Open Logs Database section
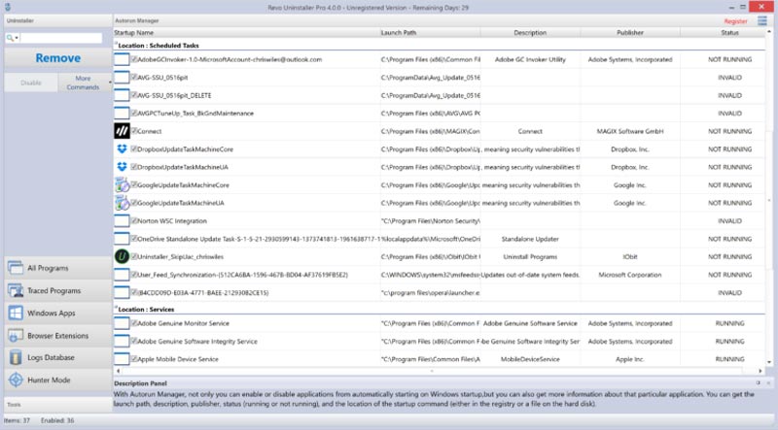This screenshot has width=778, height=430. click(x=58, y=357)
